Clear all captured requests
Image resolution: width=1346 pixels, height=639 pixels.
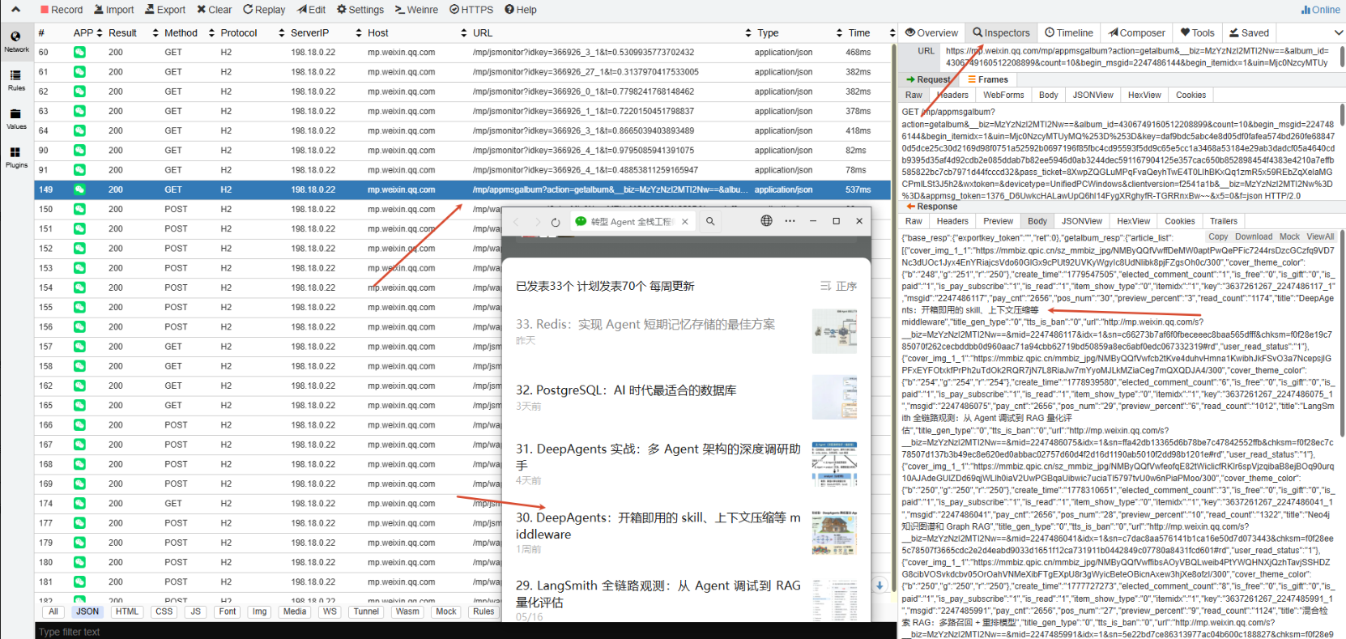pyautogui.click(x=214, y=10)
